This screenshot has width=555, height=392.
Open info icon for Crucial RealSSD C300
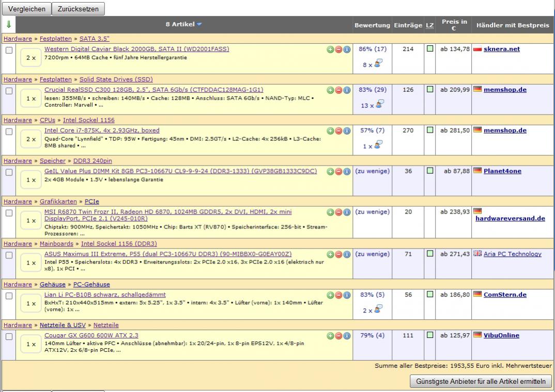pyautogui.click(x=347, y=90)
